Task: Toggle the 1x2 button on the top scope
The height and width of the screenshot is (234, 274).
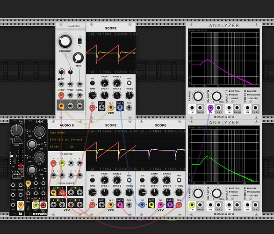Action: (93, 83)
